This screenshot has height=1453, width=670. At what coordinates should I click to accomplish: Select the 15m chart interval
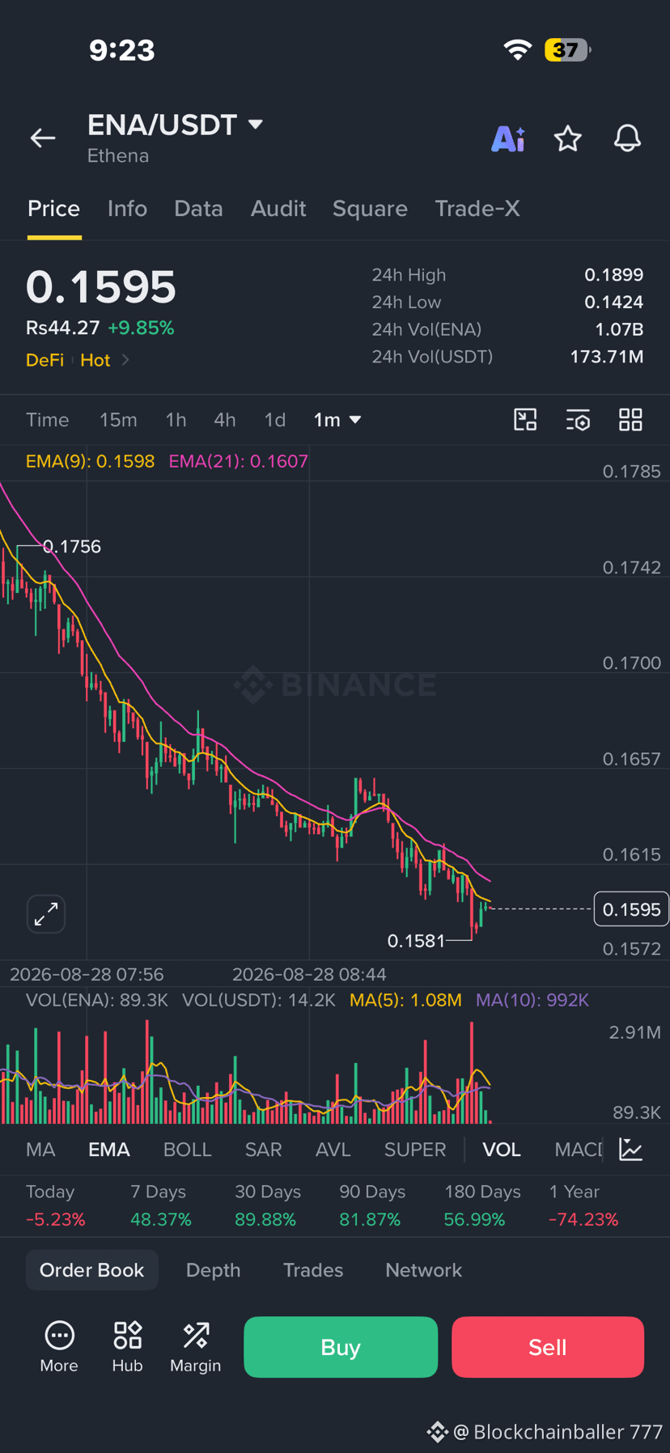click(118, 420)
